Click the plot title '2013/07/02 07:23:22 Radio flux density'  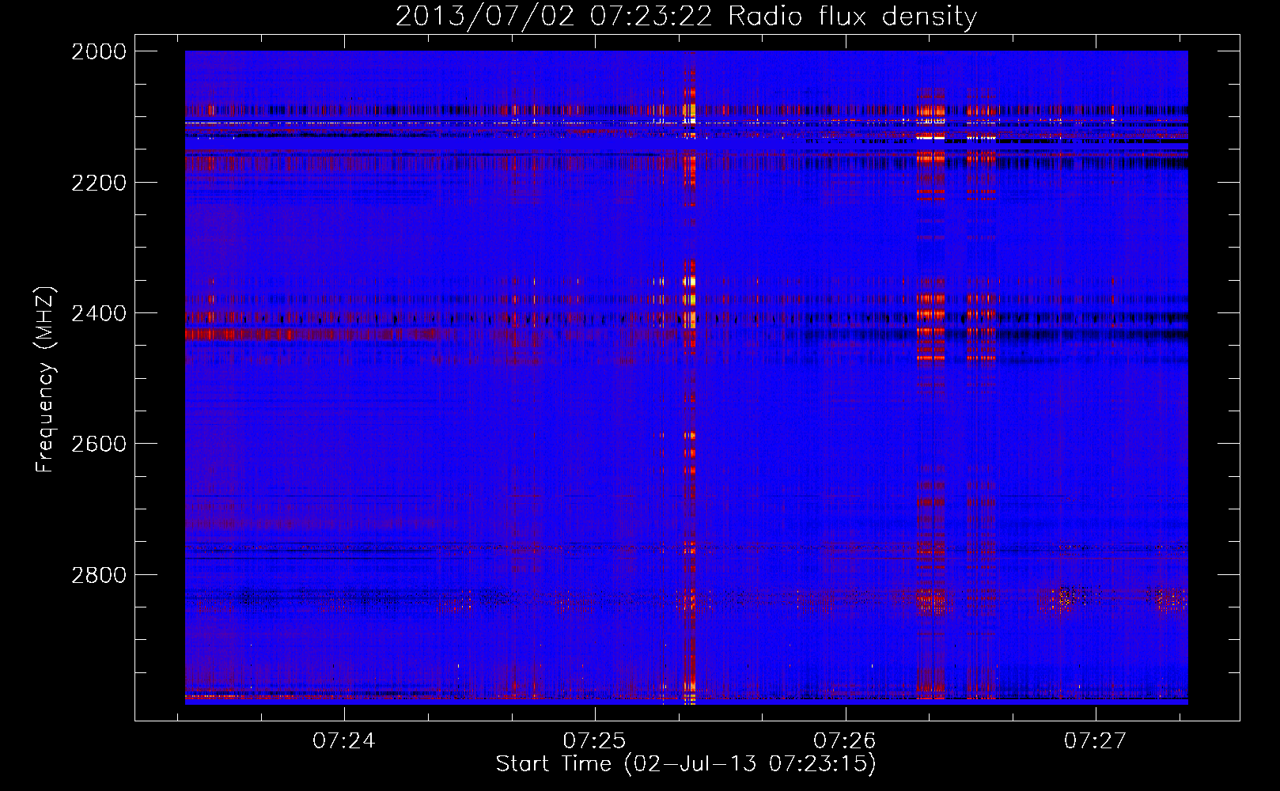pyautogui.click(x=686, y=16)
